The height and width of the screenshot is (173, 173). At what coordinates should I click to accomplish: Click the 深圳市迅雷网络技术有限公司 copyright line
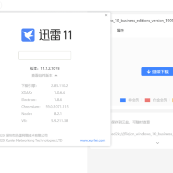click(24, 136)
